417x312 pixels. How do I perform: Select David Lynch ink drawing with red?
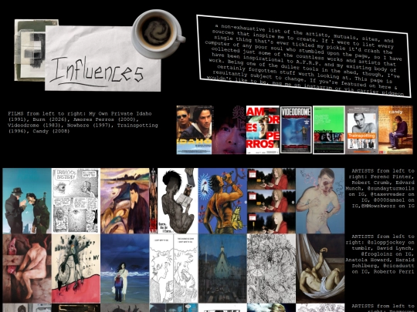pos(76,269)
